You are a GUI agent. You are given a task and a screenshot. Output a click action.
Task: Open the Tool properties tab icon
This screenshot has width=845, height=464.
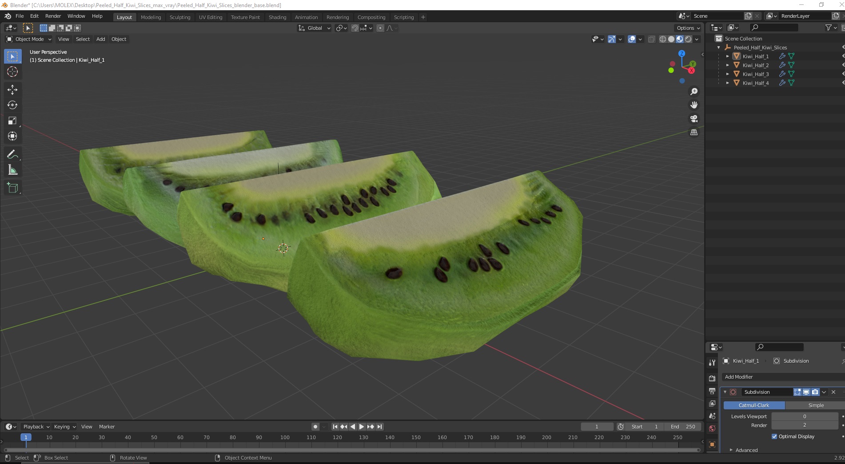click(712, 363)
